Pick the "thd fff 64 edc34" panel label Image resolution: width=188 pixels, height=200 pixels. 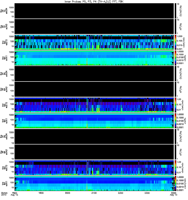point(4,74)
